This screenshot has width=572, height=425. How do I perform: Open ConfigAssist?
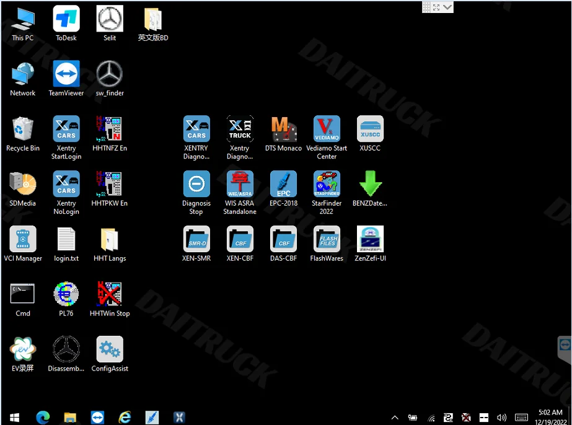[110, 354]
